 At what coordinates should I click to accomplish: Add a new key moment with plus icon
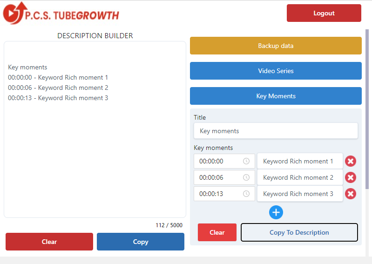click(x=276, y=212)
